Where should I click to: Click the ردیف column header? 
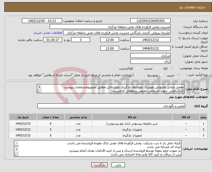point(203,117)
